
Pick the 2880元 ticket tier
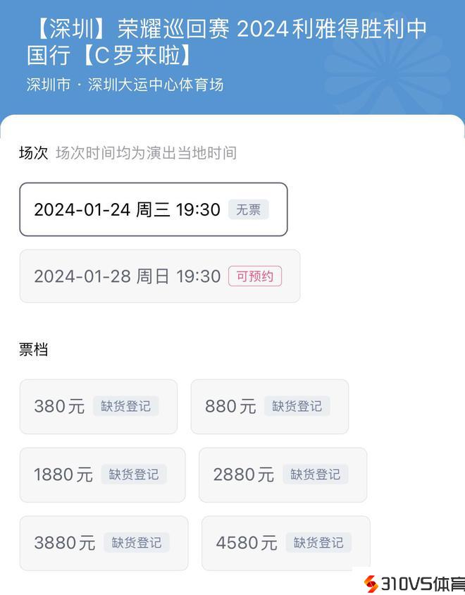pyautogui.click(x=243, y=474)
